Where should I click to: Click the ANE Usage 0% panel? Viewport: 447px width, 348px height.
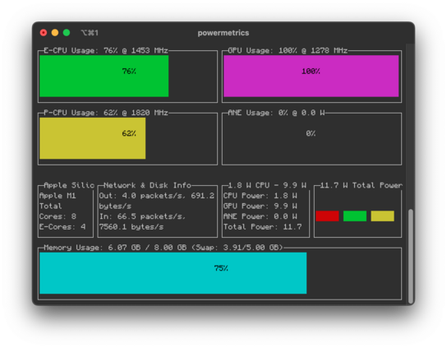coord(311,139)
